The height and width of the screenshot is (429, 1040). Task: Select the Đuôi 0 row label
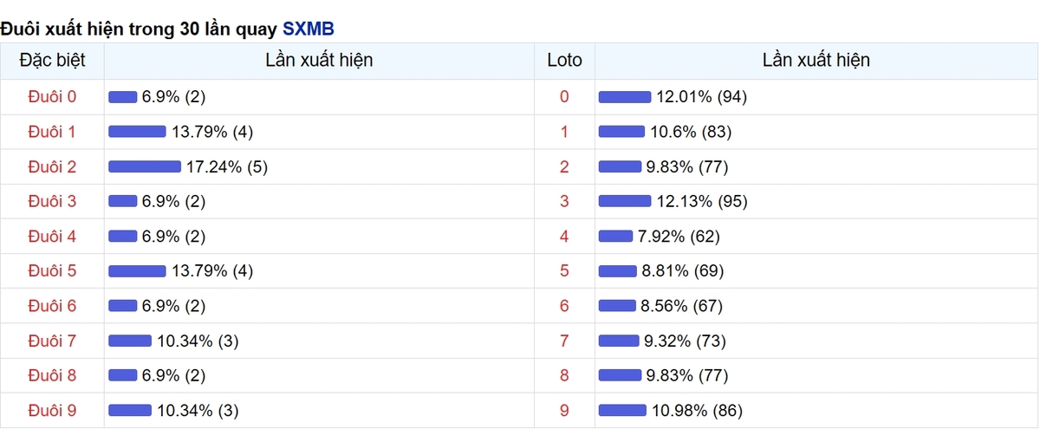52,97
